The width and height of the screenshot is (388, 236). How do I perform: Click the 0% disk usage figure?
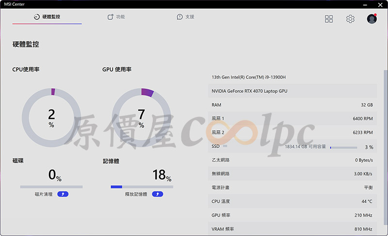tap(55, 175)
